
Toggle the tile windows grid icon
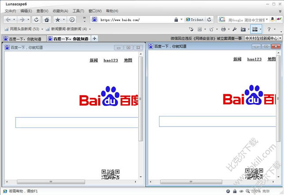255,29
